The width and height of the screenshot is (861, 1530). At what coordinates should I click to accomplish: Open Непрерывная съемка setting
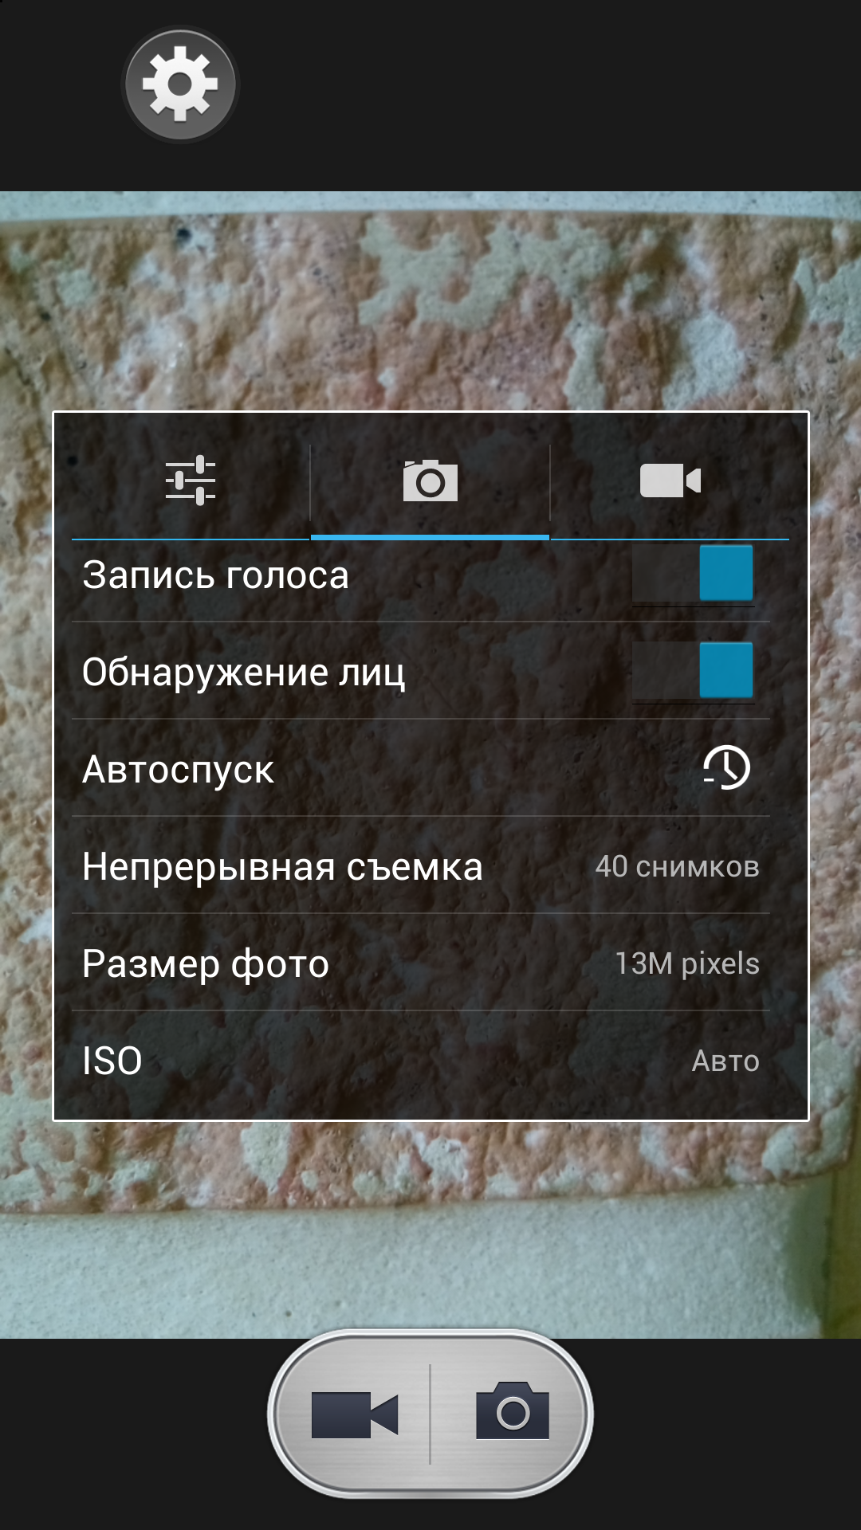pos(421,865)
